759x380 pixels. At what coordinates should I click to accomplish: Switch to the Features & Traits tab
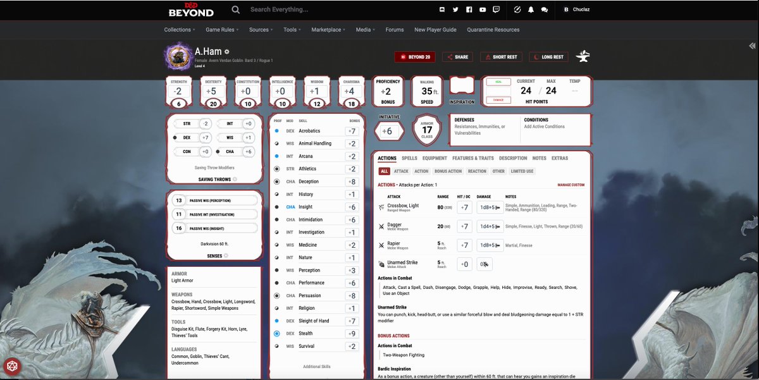473,158
